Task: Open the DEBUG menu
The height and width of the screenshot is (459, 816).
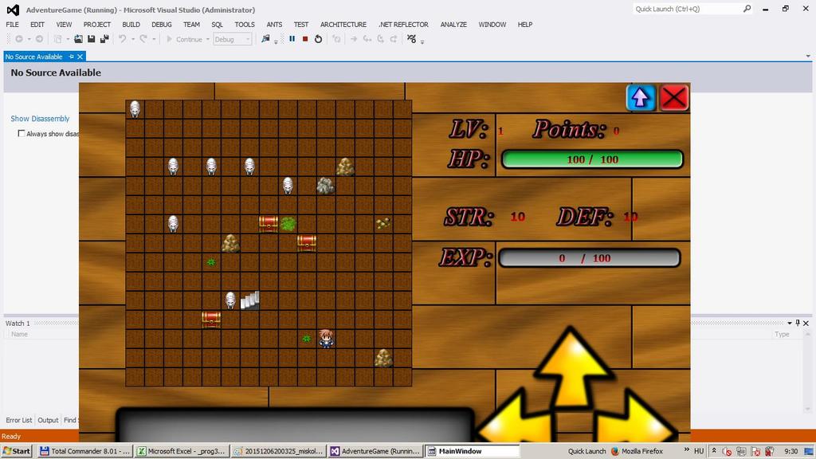Action: [x=161, y=25]
